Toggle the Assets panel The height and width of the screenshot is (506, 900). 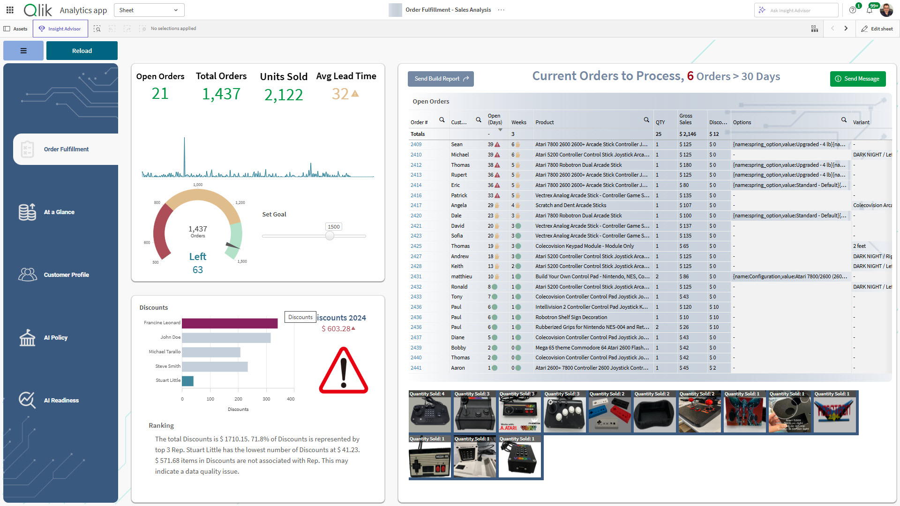click(16, 29)
